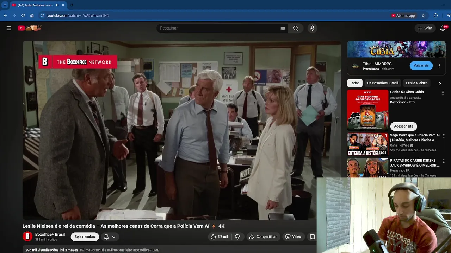Go back in browser history
Viewport: 451px width, 253px height.
[x=5, y=15]
